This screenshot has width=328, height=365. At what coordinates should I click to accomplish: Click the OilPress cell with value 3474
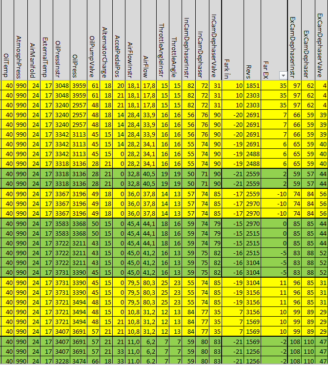click(79, 361)
